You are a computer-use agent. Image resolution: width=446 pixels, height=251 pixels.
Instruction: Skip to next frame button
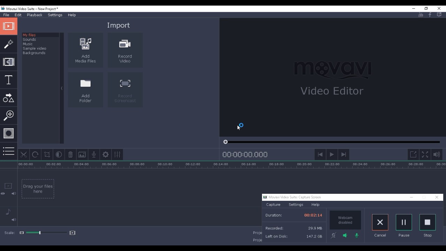pos(344,154)
